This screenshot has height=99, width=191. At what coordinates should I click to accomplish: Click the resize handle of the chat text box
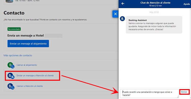tap(178, 97)
